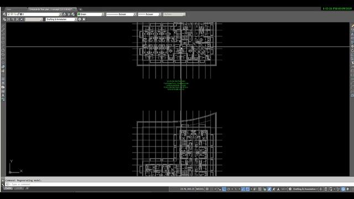Toggle Selection Cycling in the status bar
The width and height of the screenshot is (354, 199).
coord(264,189)
